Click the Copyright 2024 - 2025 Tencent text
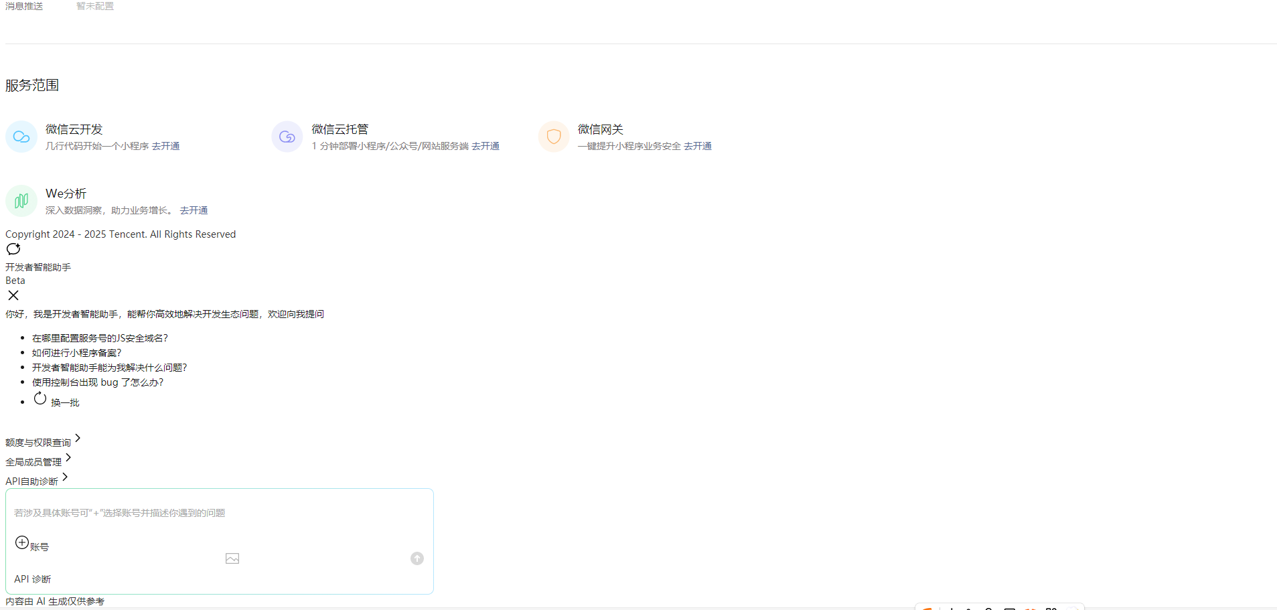1277x610 pixels. click(x=121, y=234)
